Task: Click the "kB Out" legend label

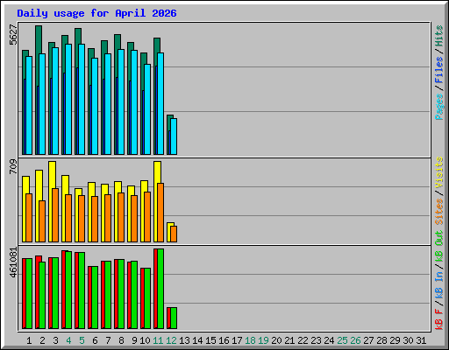Action: point(439,246)
